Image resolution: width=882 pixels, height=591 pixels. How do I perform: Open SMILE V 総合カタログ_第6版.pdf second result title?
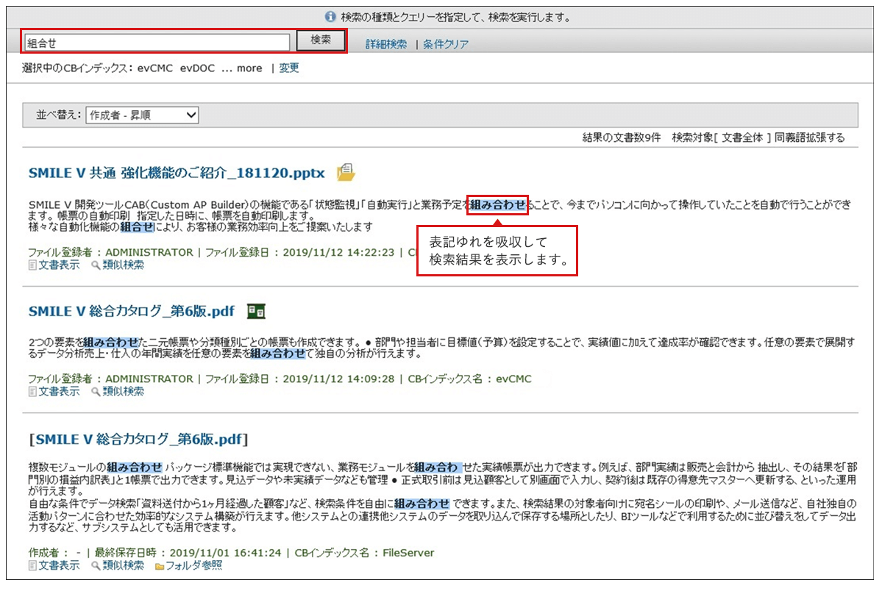pyautogui.click(x=132, y=311)
